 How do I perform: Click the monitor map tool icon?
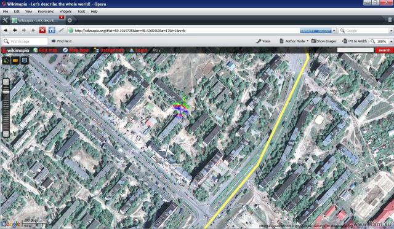25,60
